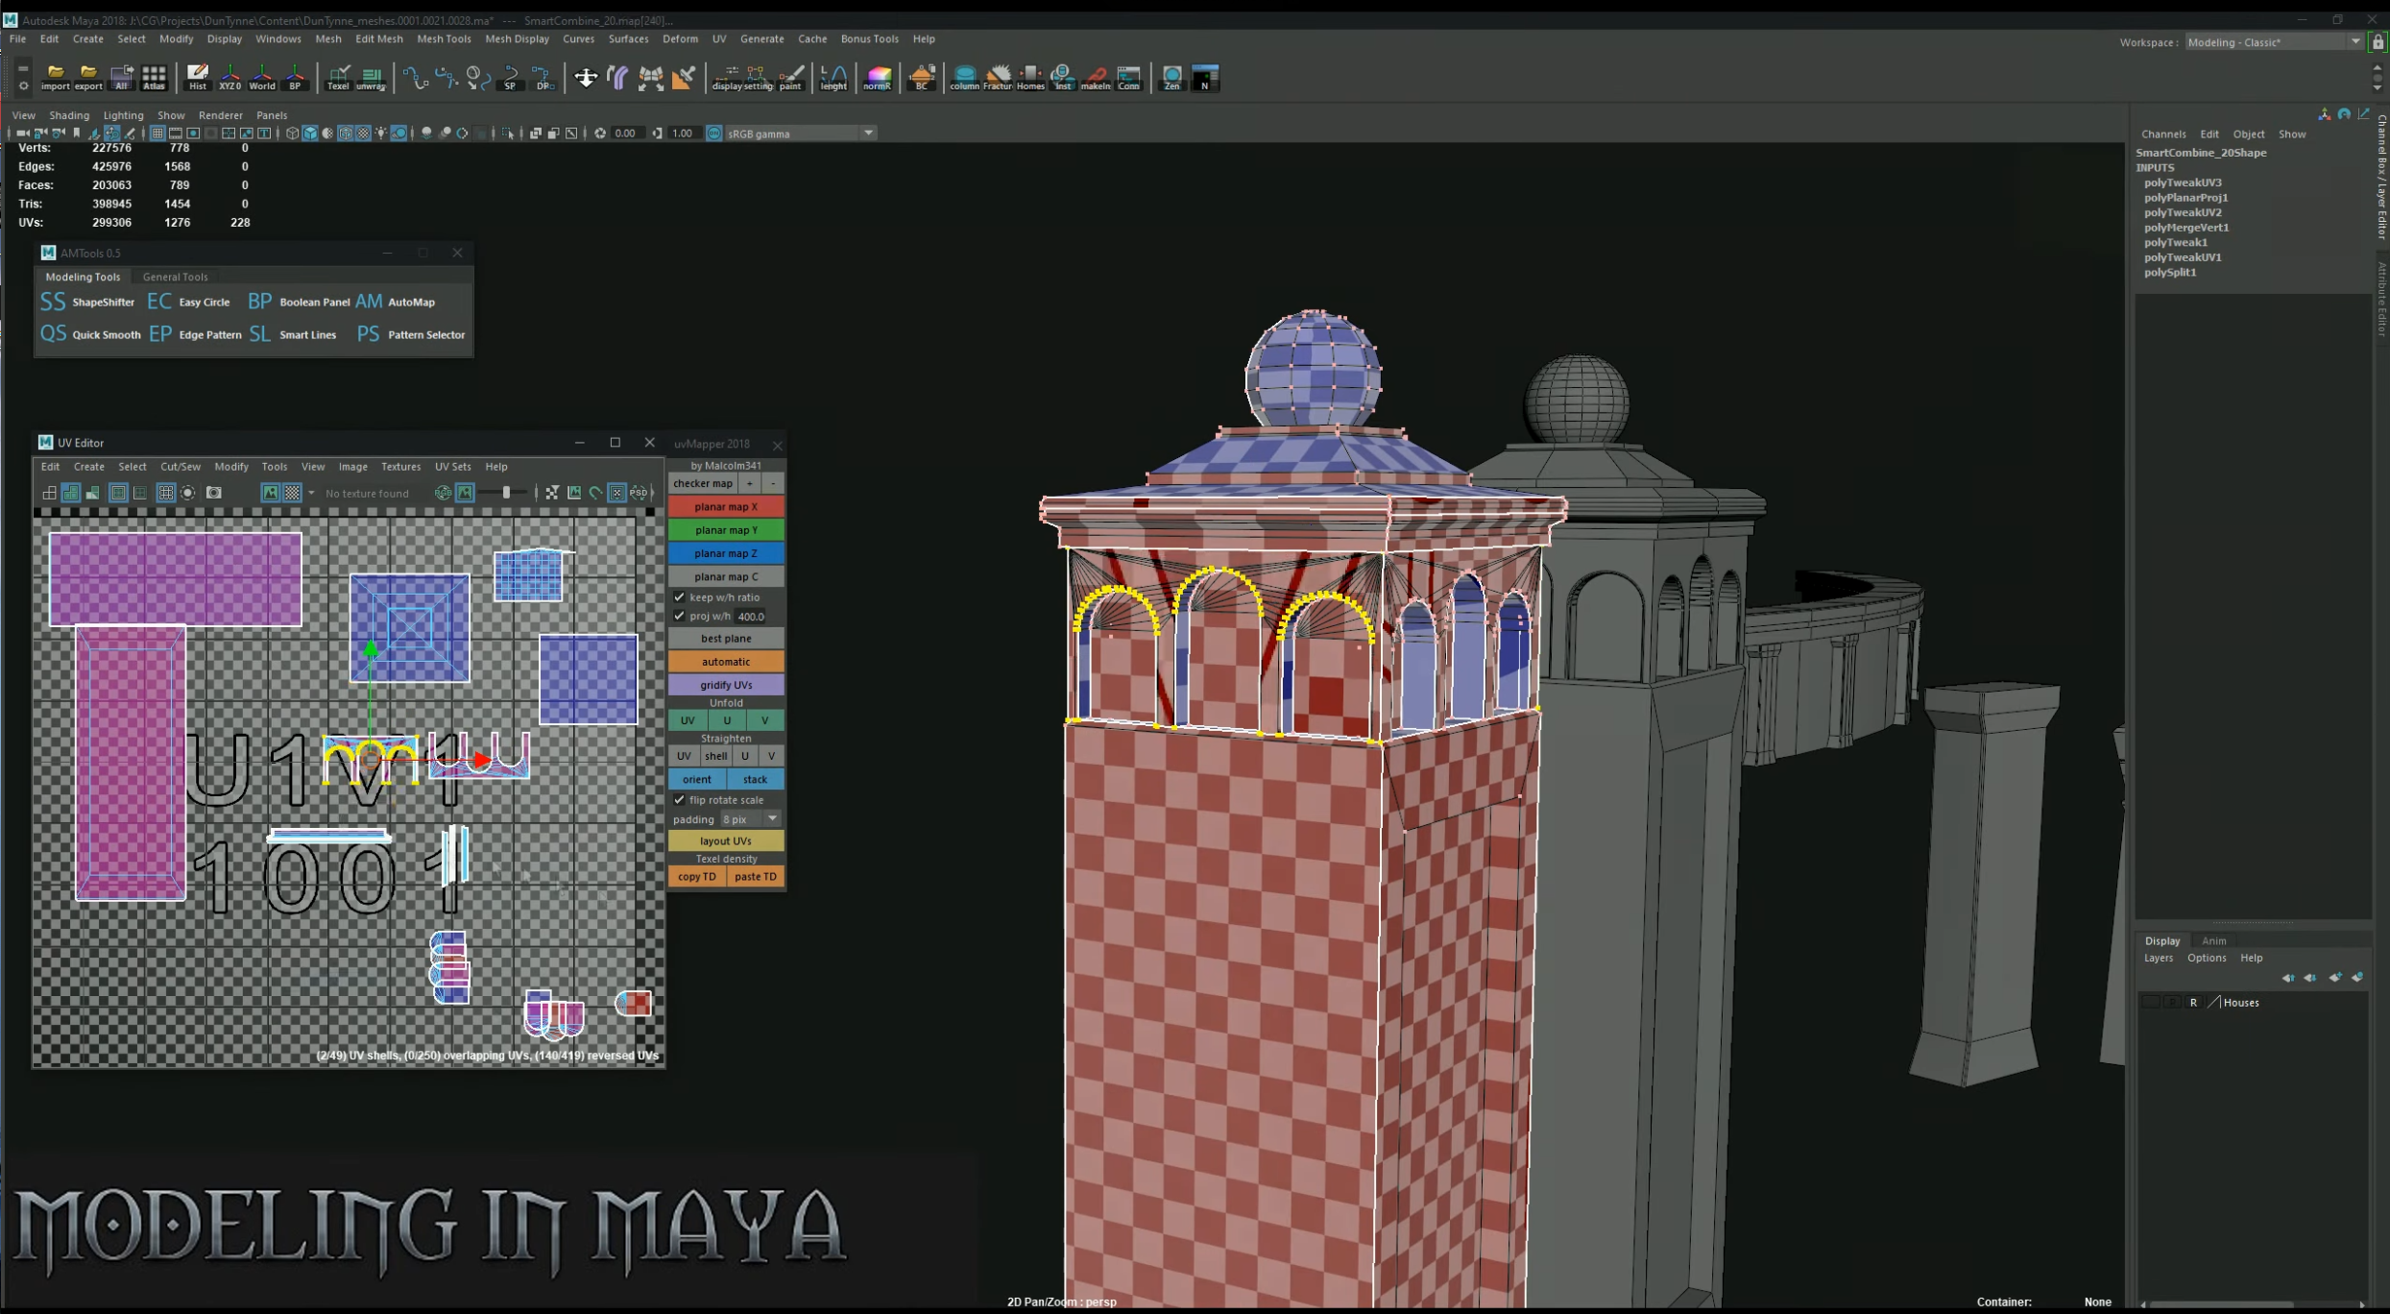Click the Atlas shelf icon
Image resolution: width=2390 pixels, height=1314 pixels.
pos(154,76)
